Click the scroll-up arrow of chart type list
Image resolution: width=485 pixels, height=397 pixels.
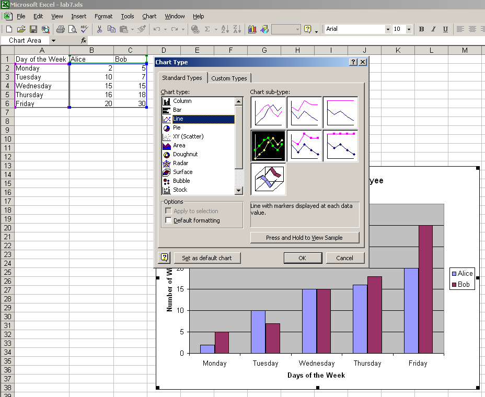(x=238, y=101)
